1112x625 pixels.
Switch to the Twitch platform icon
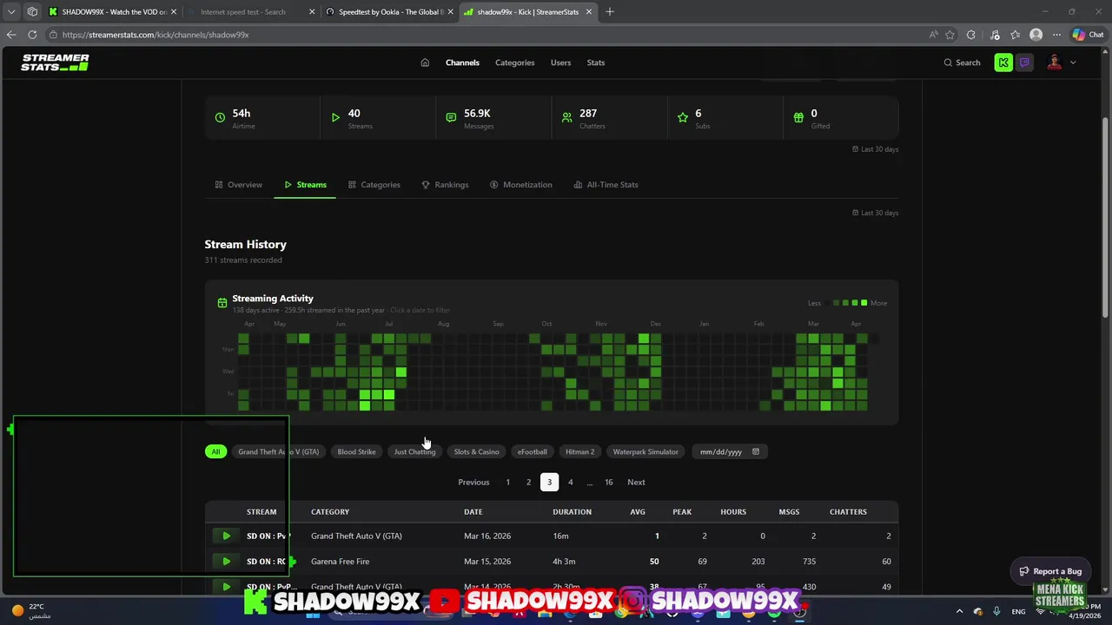pos(1024,62)
